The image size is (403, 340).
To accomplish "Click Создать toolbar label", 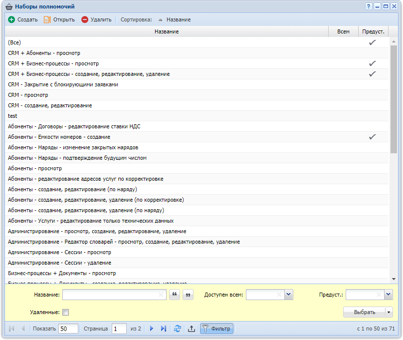I will (x=27, y=19).
